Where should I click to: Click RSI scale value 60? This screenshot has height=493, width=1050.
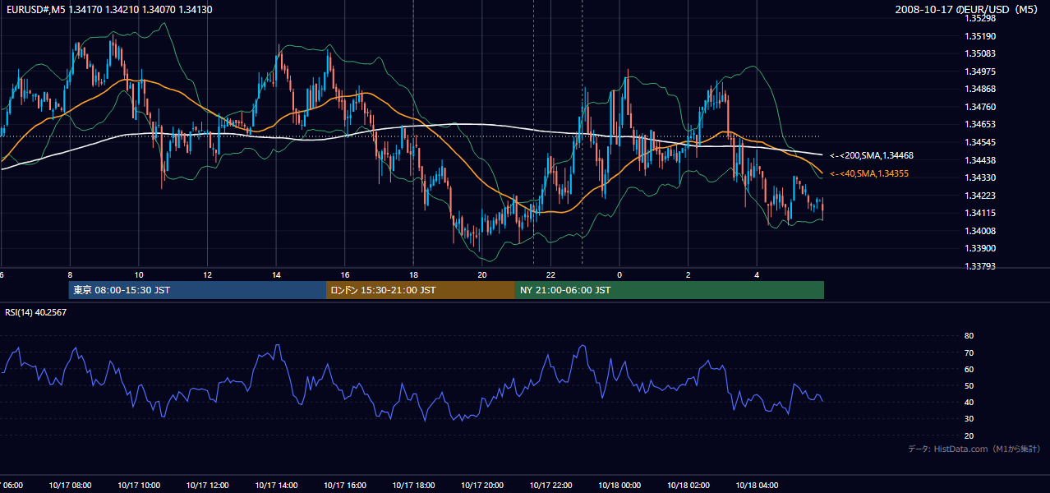tap(969, 369)
